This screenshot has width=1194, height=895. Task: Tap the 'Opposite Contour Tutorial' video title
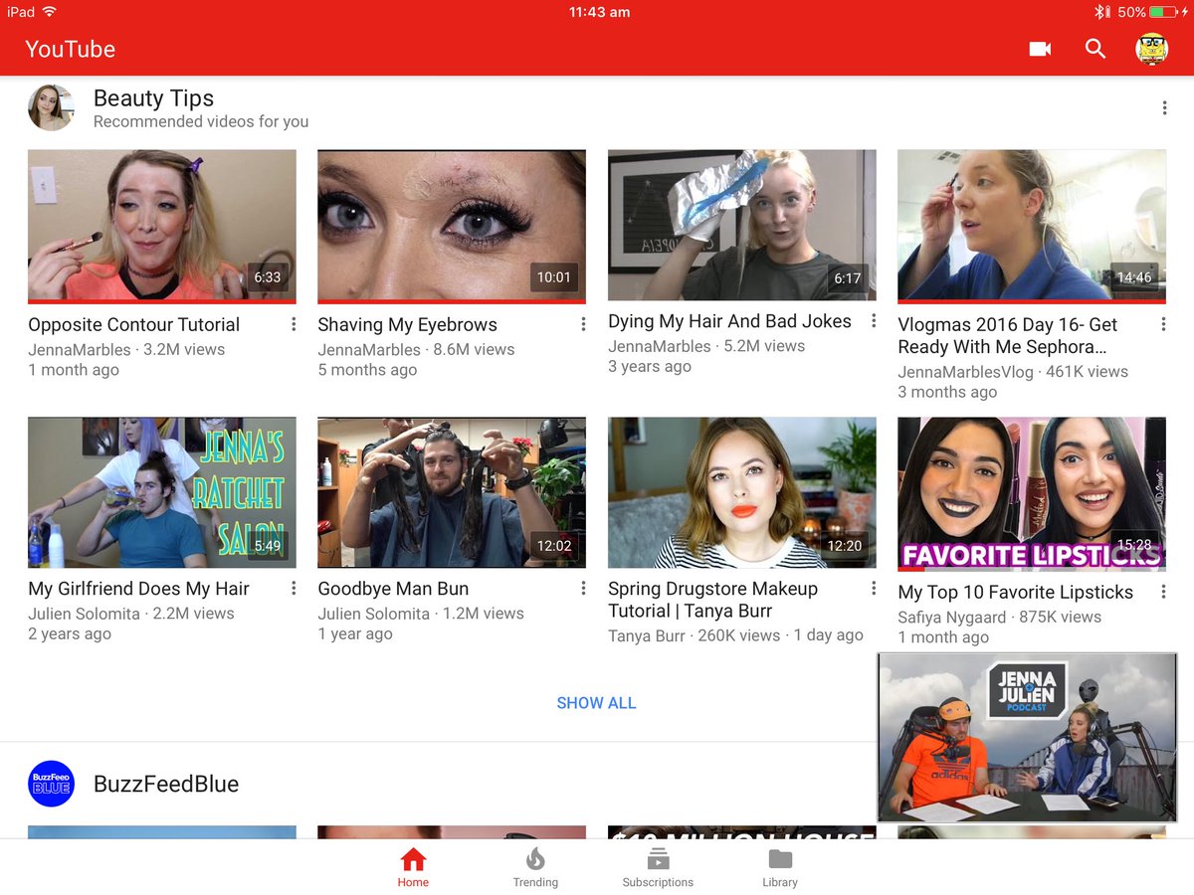click(x=133, y=324)
